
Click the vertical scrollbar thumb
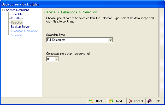162,53
